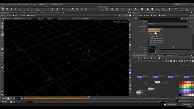Open Ray Combiner Average ray dropdown
The image size is (194, 109).
tap(86, 18)
